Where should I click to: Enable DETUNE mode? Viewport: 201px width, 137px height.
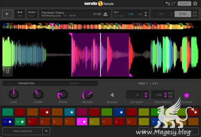[119, 16]
